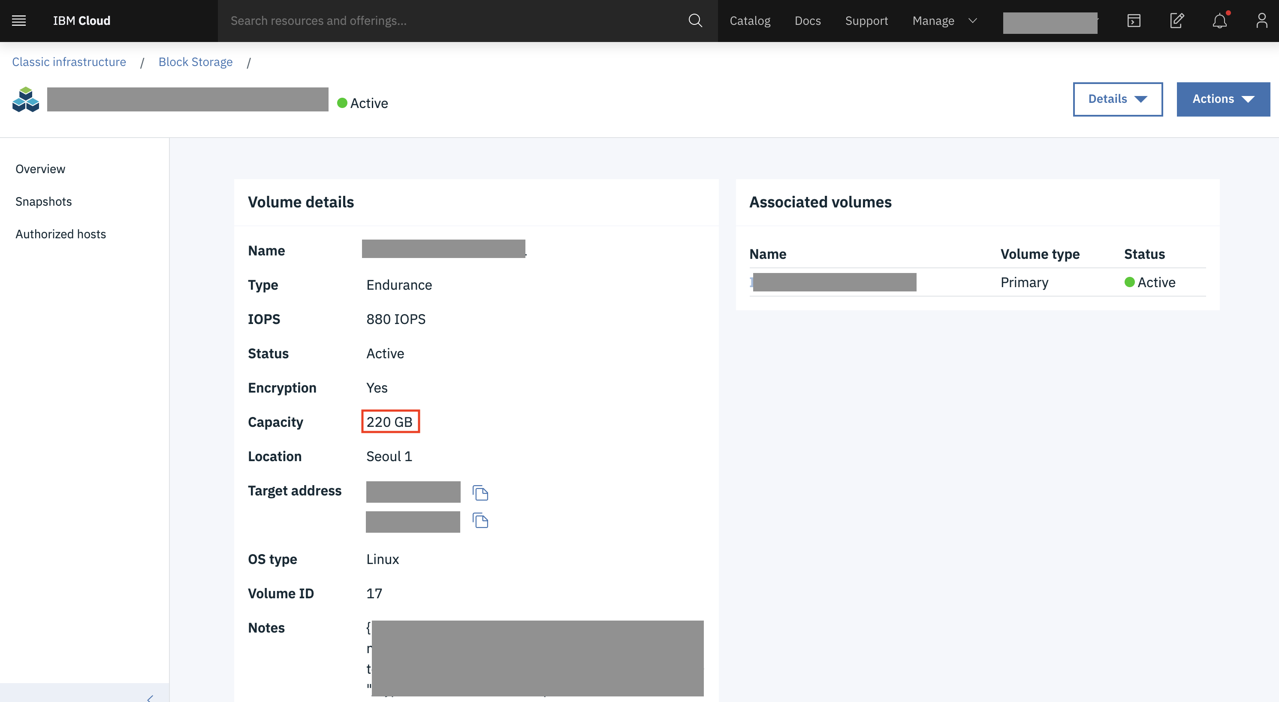Copy the second target address
This screenshot has width=1279, height=702.
480,521
